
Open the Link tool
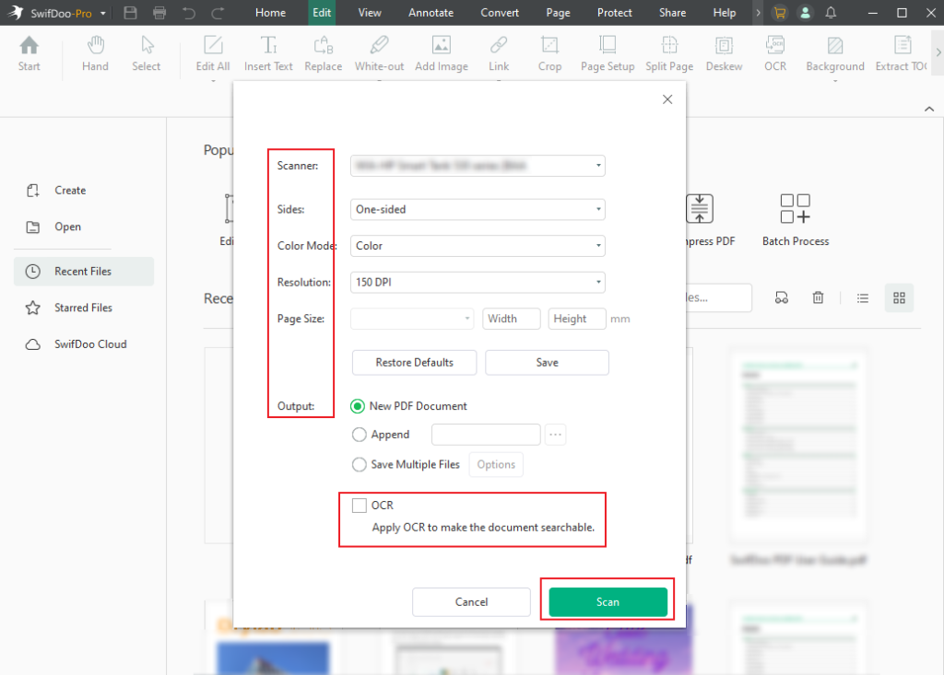click(499, 52)
